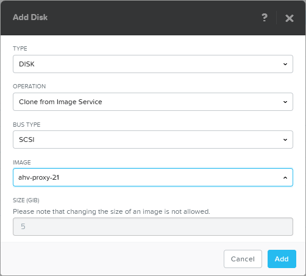This screenshot has height=276, width=306.
Task: Confirm with the blue Add button
Action: coord(282,259)
